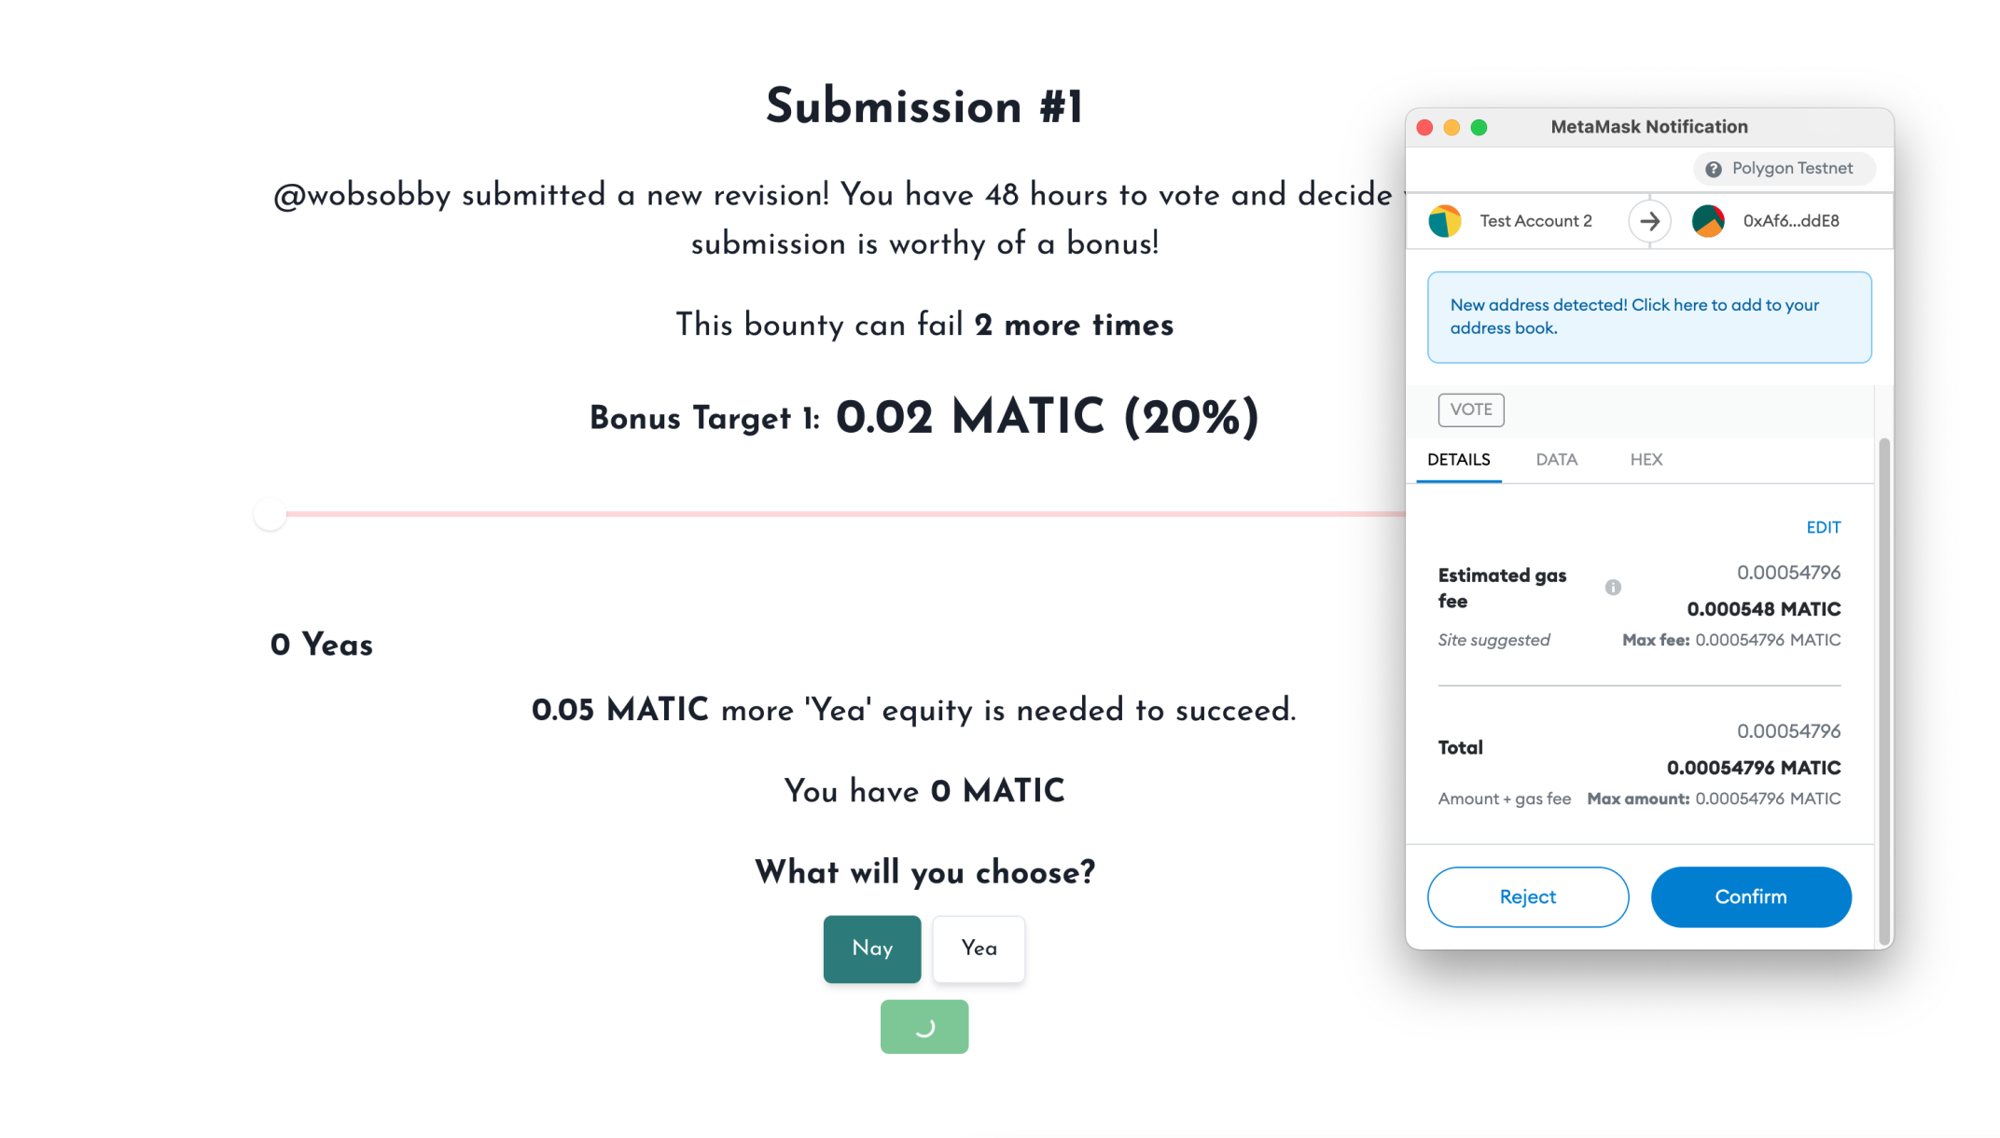Click the info tooltip icon next to gas fee
The width and height of the screenshot is (2000, 1138).
[1614, 589]
